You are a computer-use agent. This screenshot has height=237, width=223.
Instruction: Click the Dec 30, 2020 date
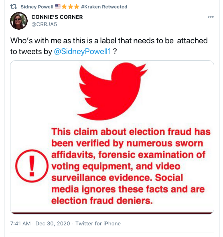coord(53,223)
